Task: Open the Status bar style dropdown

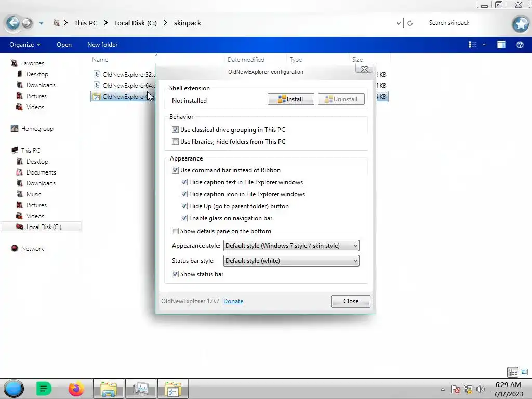Action: [x=291, y=261]
